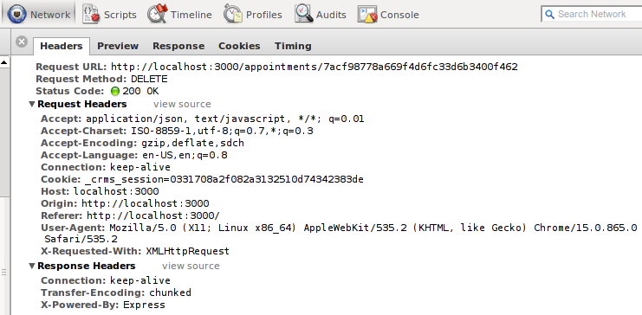Image resolution: width=642 pixels, height=315 pixels.
Task: Switch to the Cookies tab
Action: tap(239, 46)
